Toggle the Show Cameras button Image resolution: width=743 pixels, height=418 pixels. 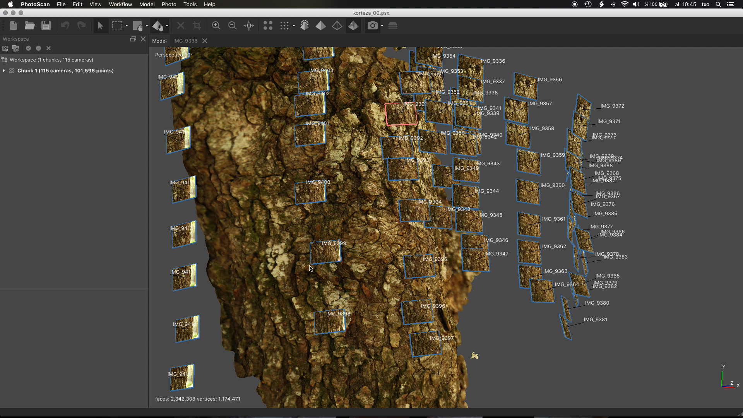click(372, 26)
